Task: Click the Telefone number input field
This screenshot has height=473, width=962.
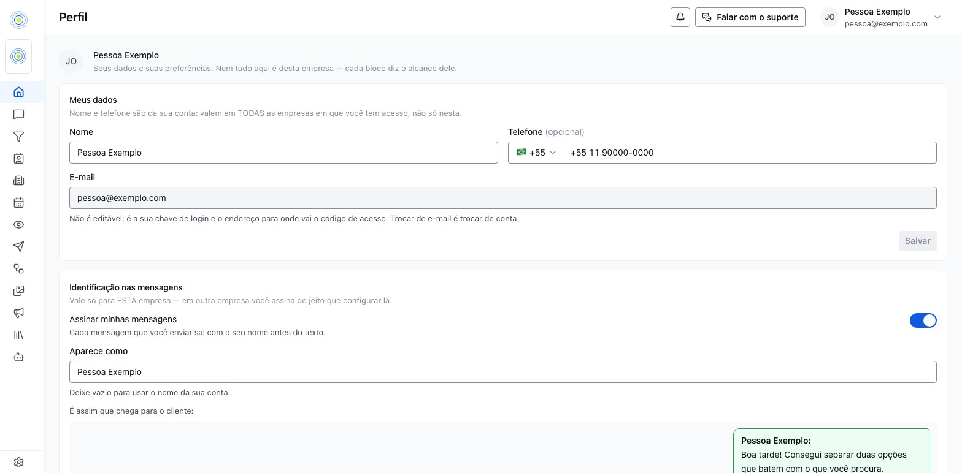Action: 749,153
